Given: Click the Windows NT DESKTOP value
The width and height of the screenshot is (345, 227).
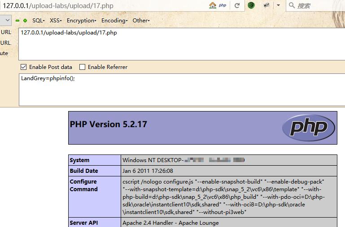Looking at the screenshot, I should click(183, 160).
